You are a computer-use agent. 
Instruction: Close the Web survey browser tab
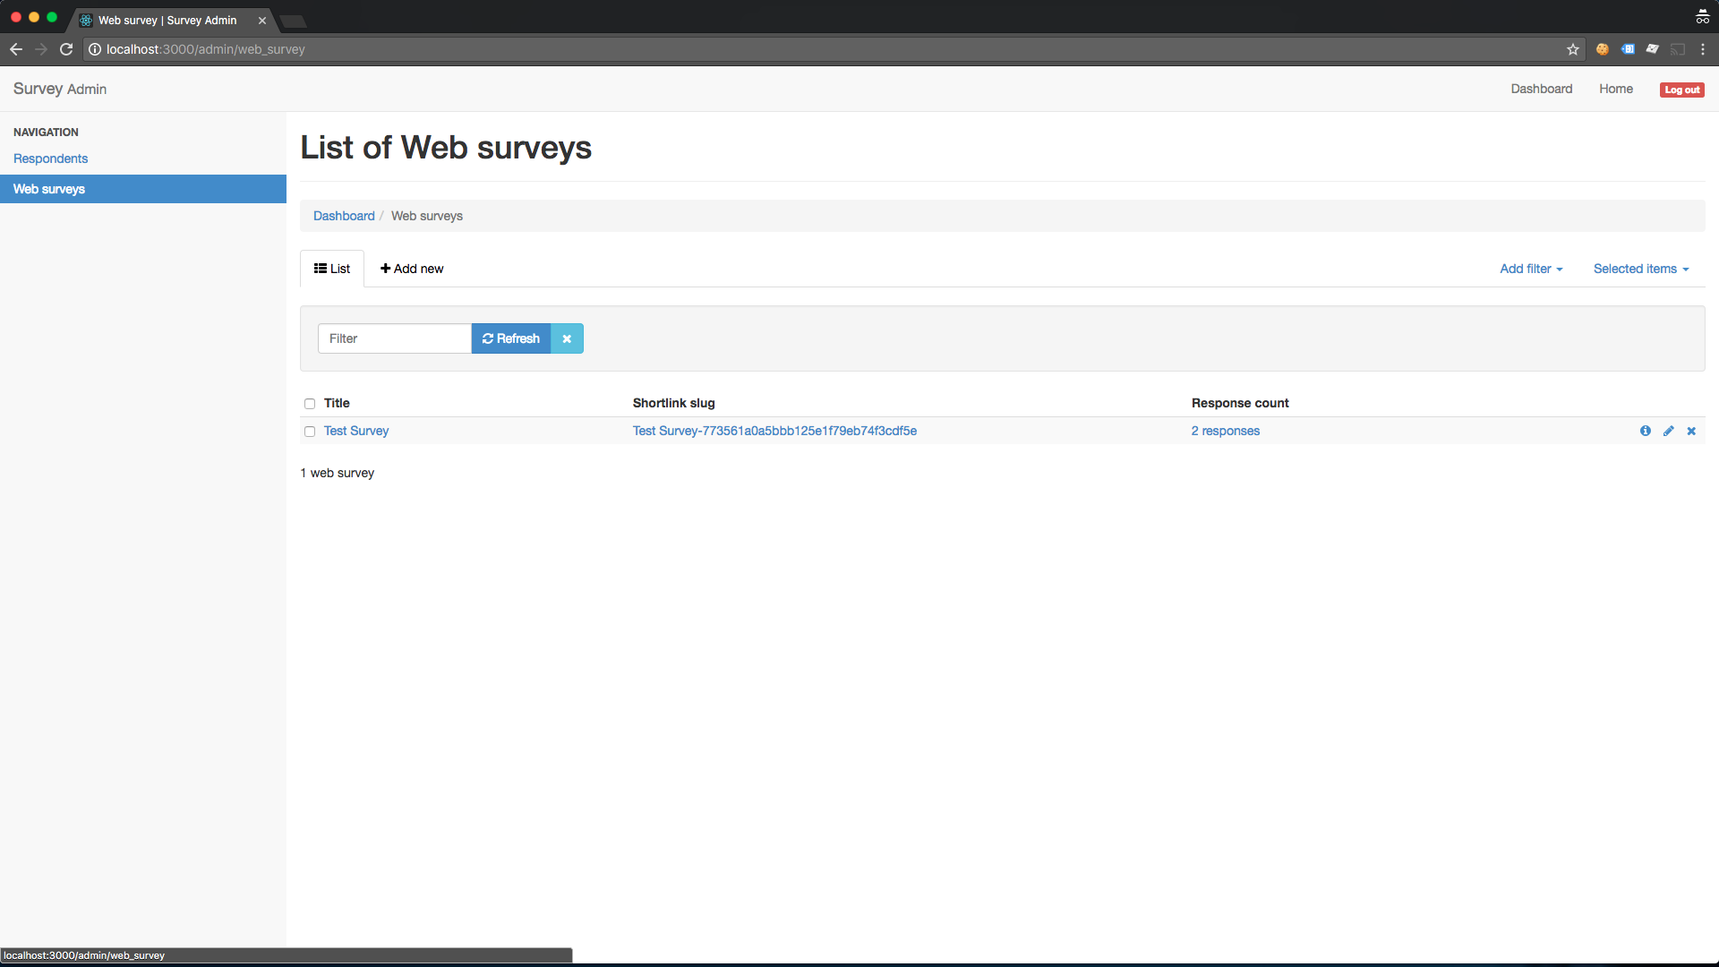(x=262, y=20)
